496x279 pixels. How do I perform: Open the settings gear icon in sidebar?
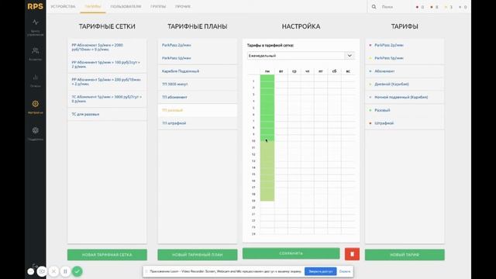pyautogui.click(x=36, y=104)
